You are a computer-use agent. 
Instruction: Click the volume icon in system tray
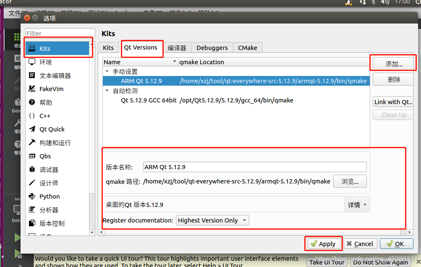point(385,2)
